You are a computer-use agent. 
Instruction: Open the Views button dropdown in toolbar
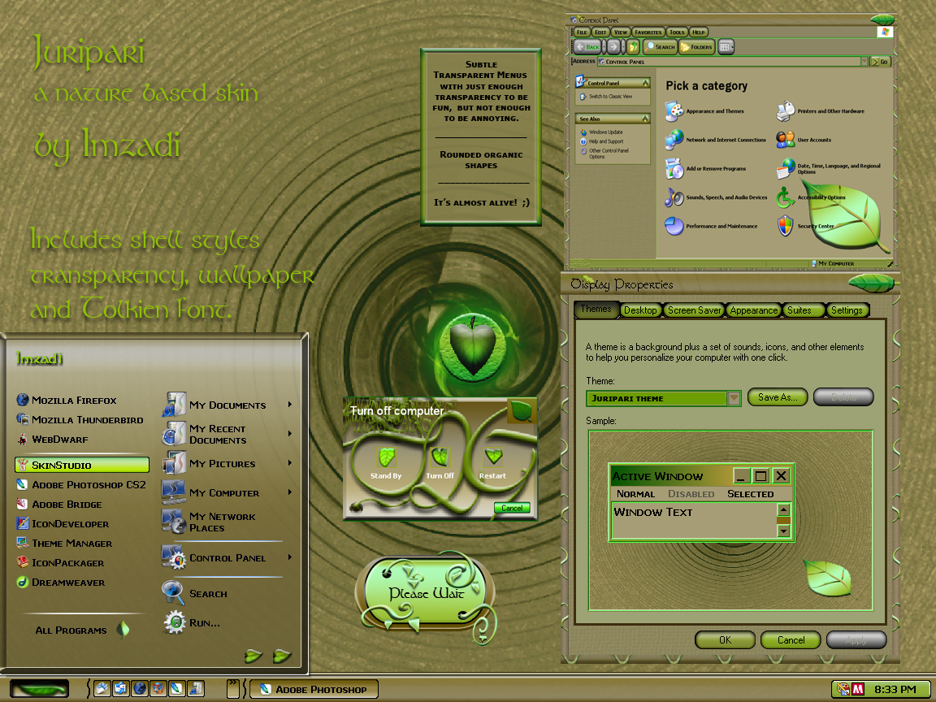[x=726, y=46]
